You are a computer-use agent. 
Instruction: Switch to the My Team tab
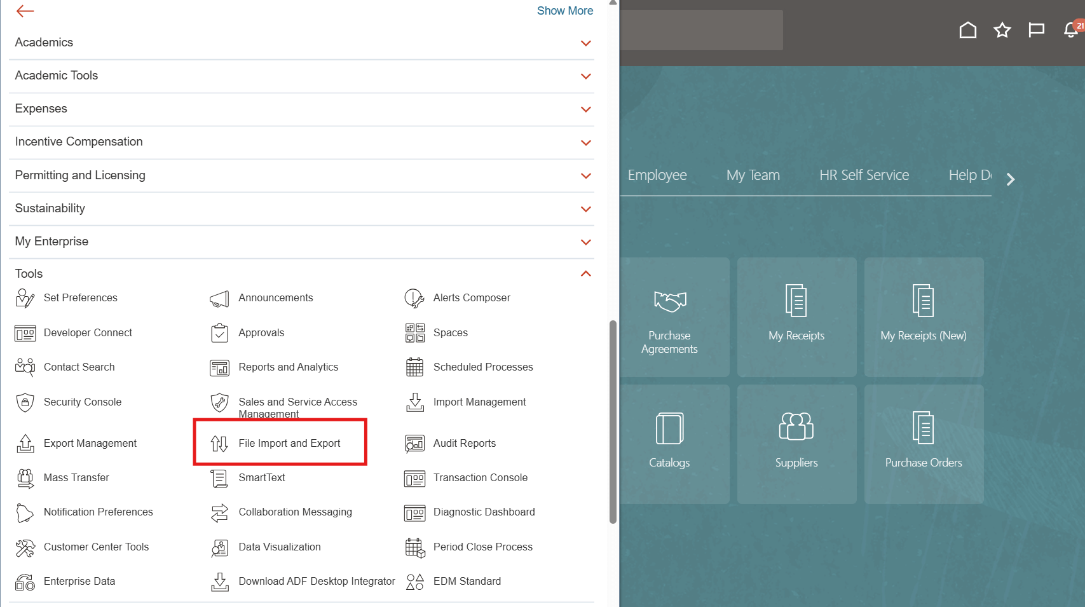(x=753, y=175)
